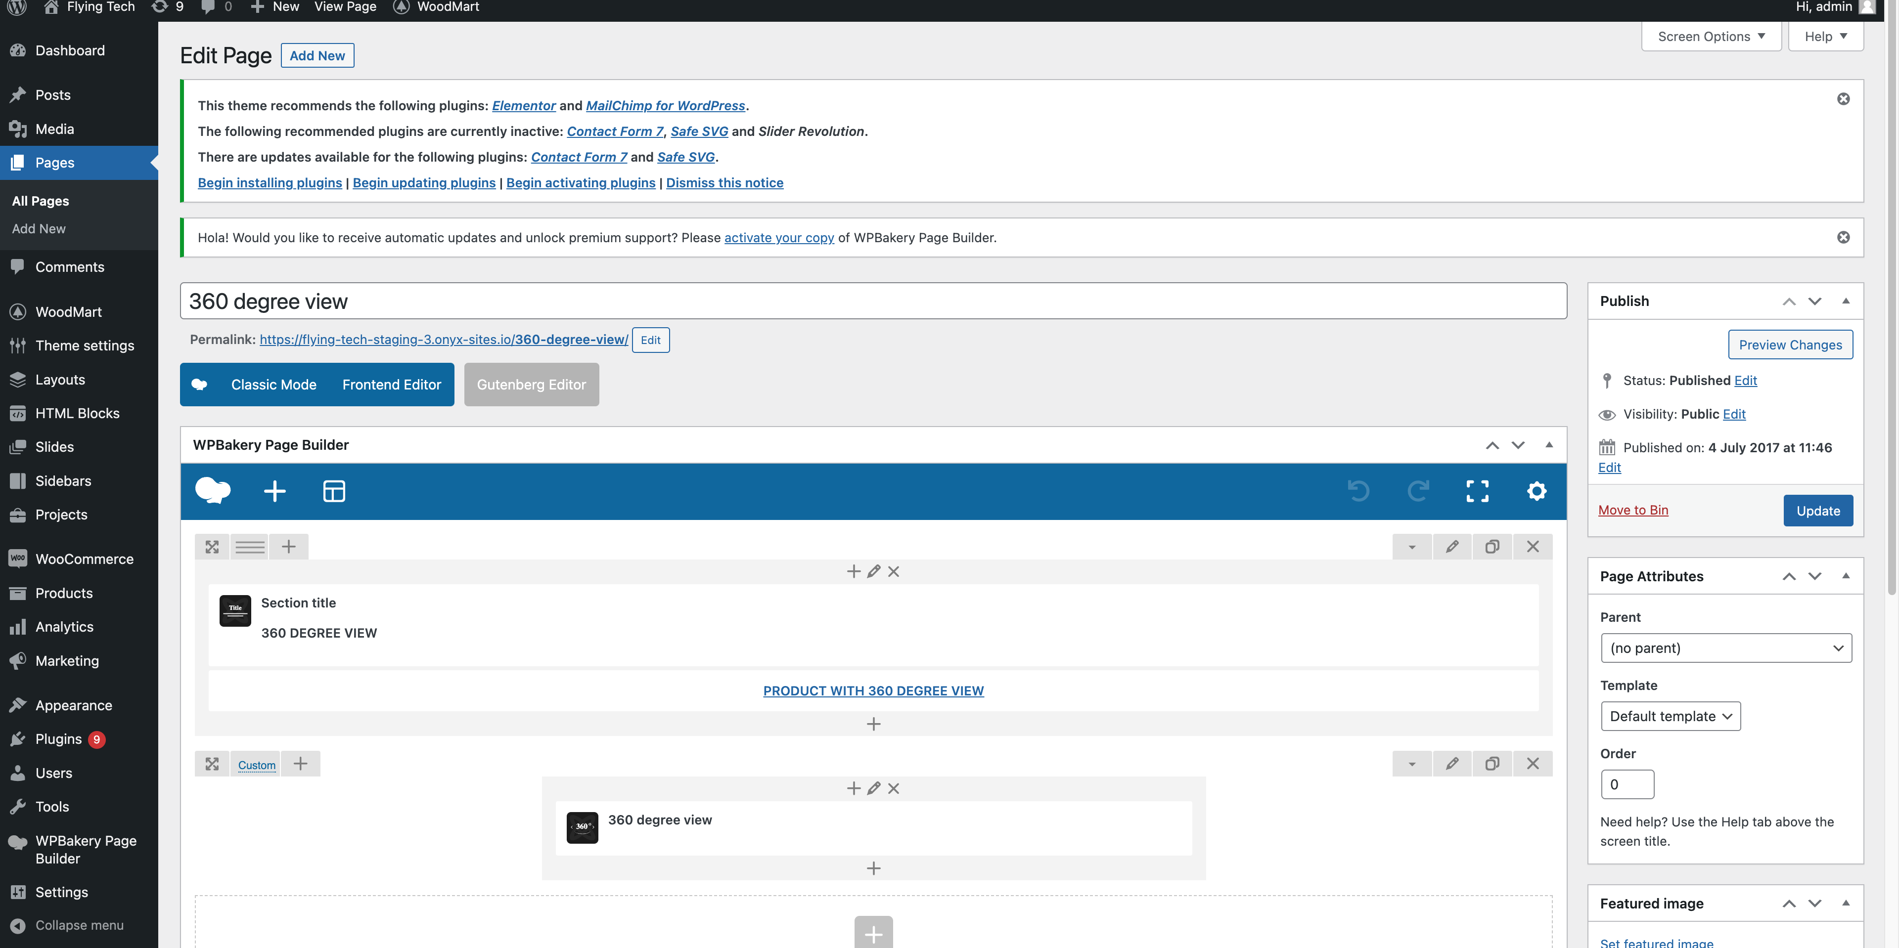Open the Parent page dropdown
The height and width of the screenshot is (948, 1899).
1726,648
